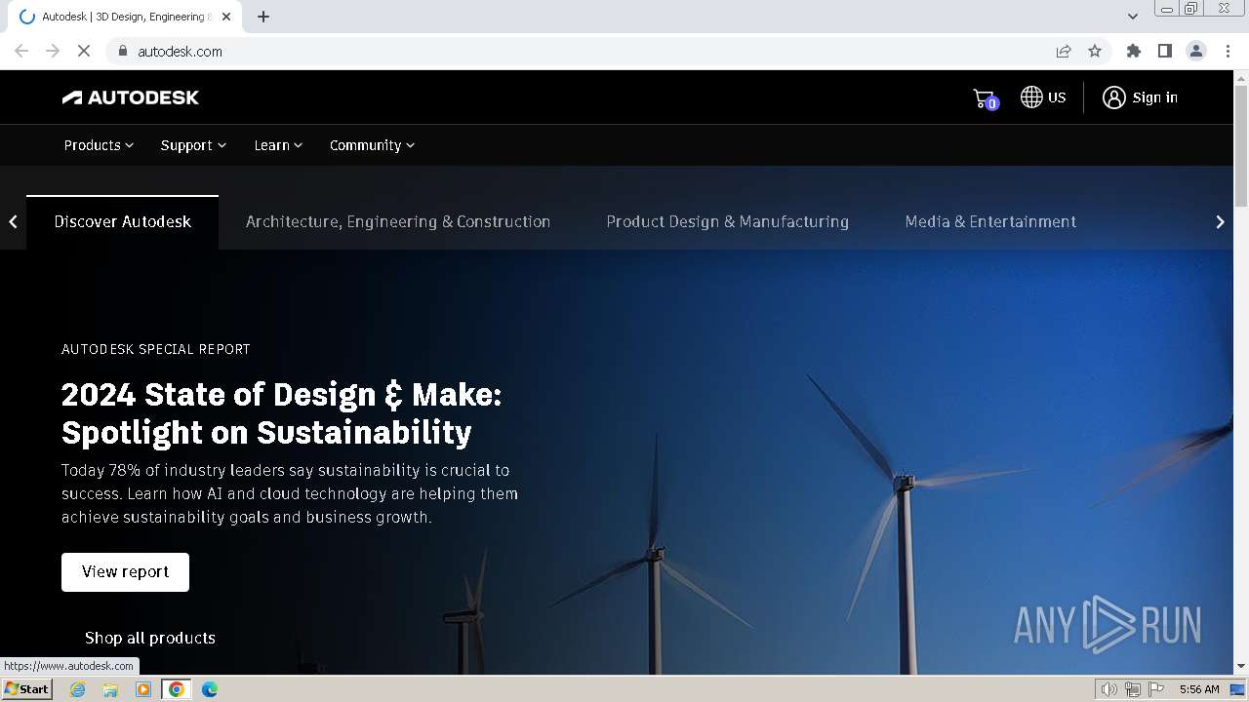Click the Chrome taskbar icon
Screen dimensions: 1249x702
coord(177,689)
